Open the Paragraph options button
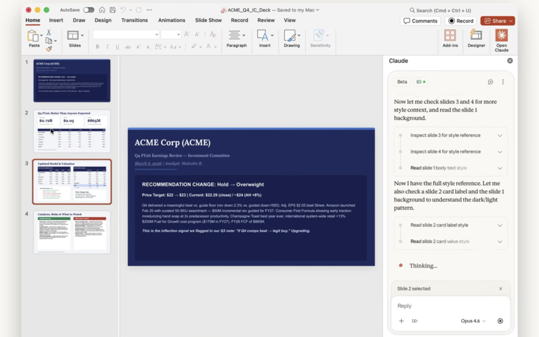 coord(236,38)
